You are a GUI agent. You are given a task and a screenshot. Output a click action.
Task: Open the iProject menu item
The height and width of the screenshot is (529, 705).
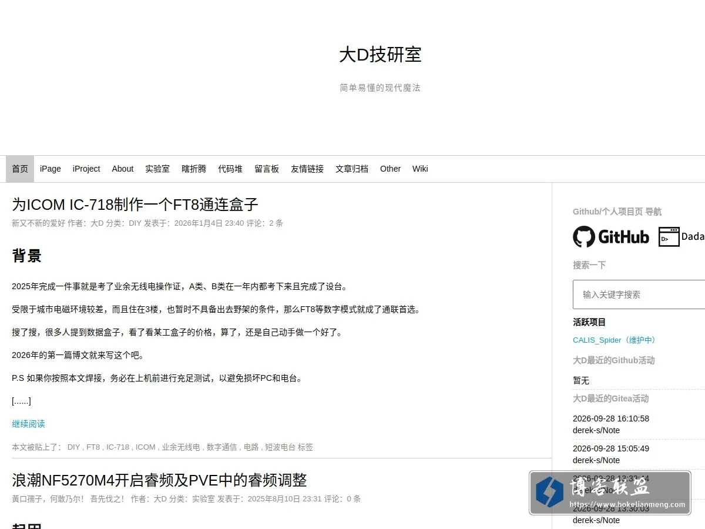(86, 169)
